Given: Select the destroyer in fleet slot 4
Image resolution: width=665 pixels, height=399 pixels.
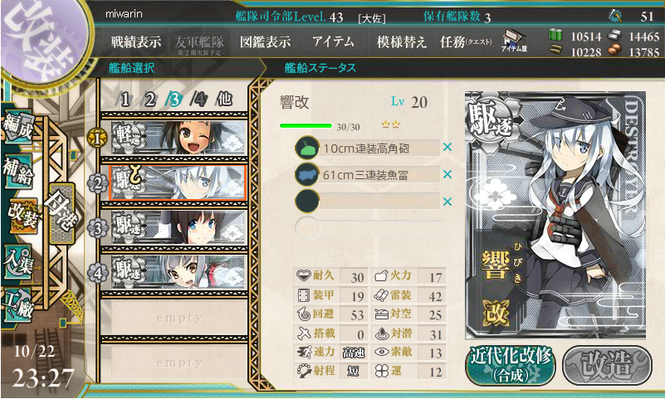Looking at the screenshot, I should [178, 271].
